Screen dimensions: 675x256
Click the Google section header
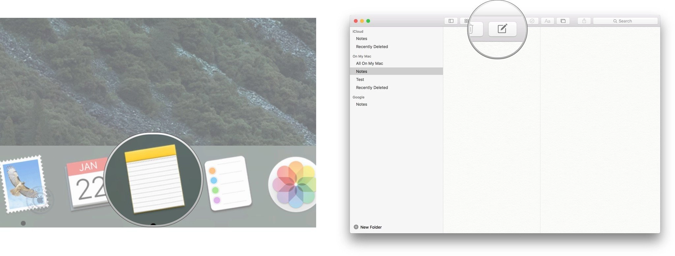click(358, 97)
